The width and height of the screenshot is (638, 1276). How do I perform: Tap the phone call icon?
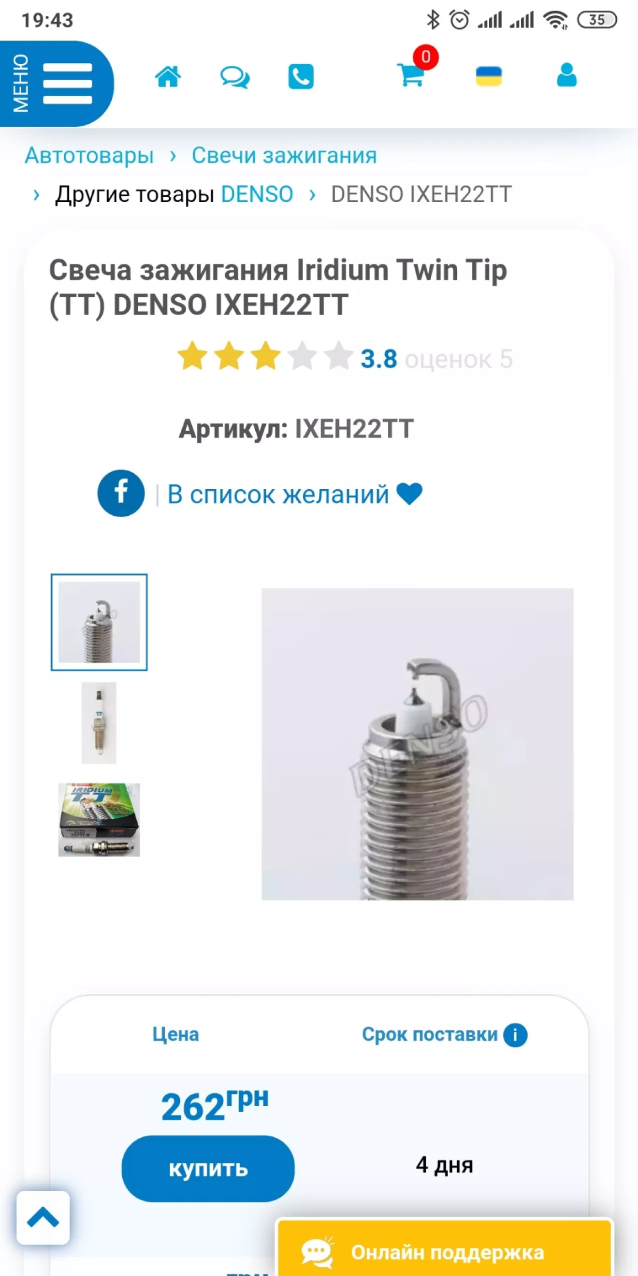(x=301, y=77)
